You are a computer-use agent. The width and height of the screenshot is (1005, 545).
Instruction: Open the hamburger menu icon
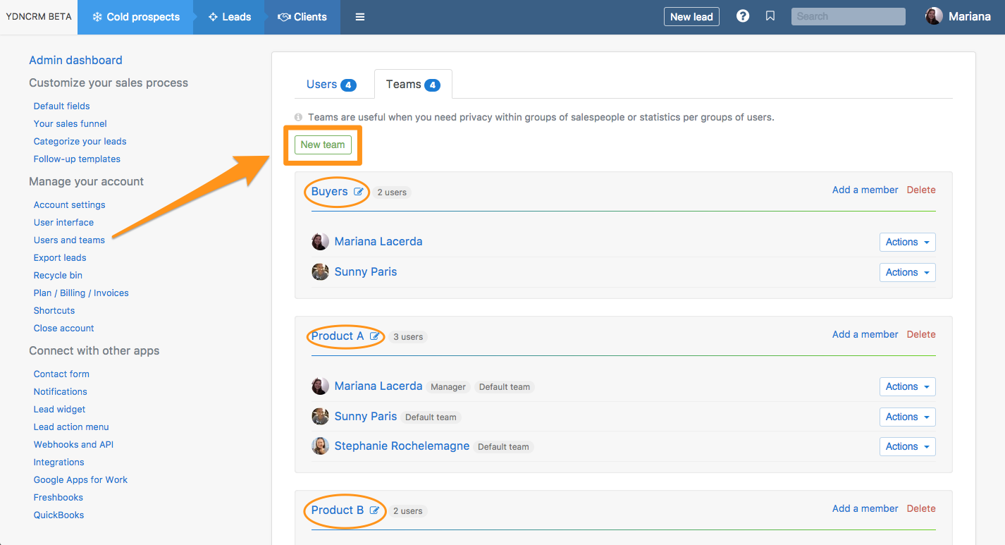pos(360,17)
